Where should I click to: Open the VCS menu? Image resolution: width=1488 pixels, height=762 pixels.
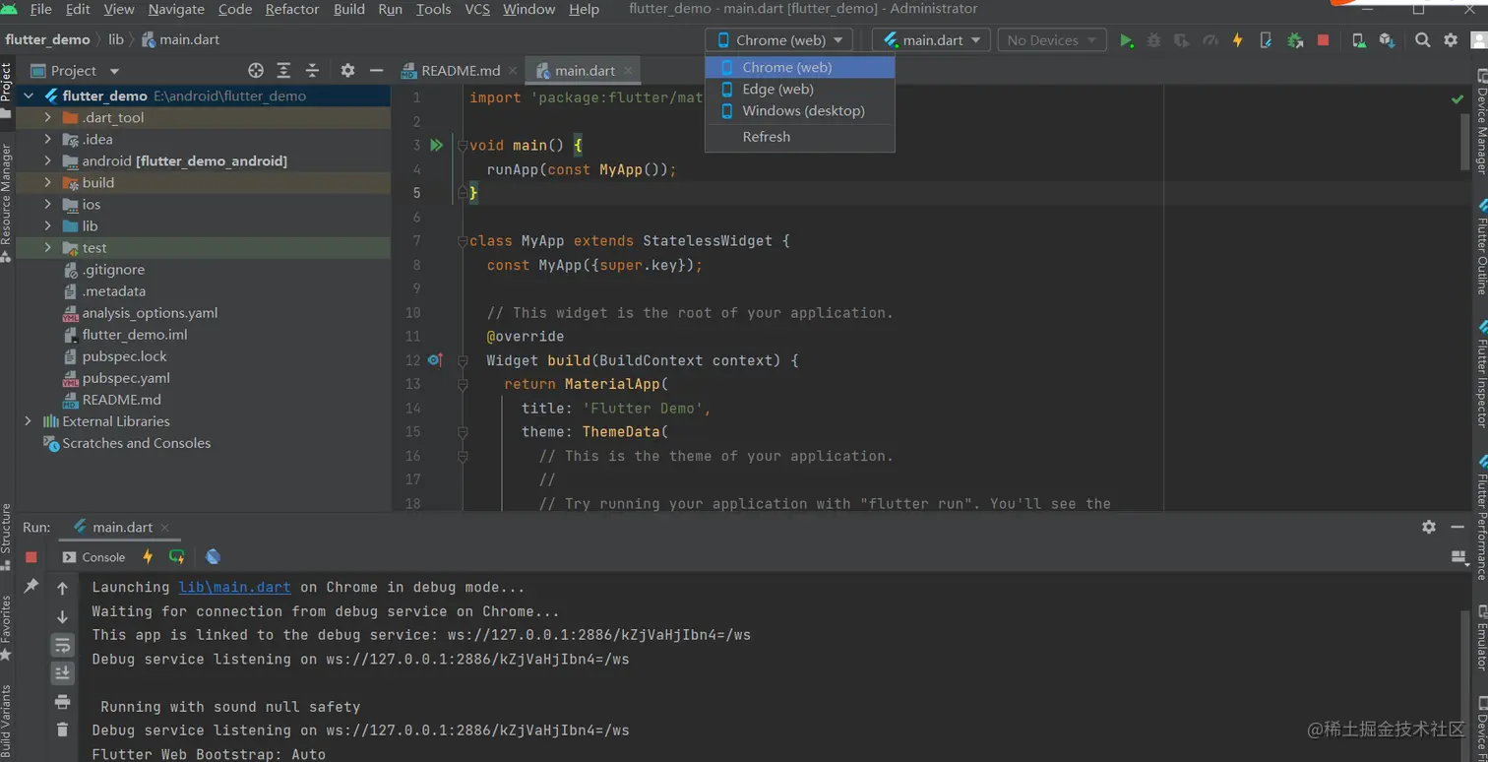477,9
